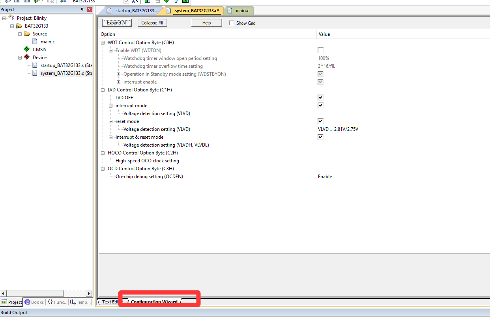Image resolution: width=490 pixels, height=318 pixels.
Task: Click the Device red diamond icon
Action: pyautogui.click(x=26, y=57)
